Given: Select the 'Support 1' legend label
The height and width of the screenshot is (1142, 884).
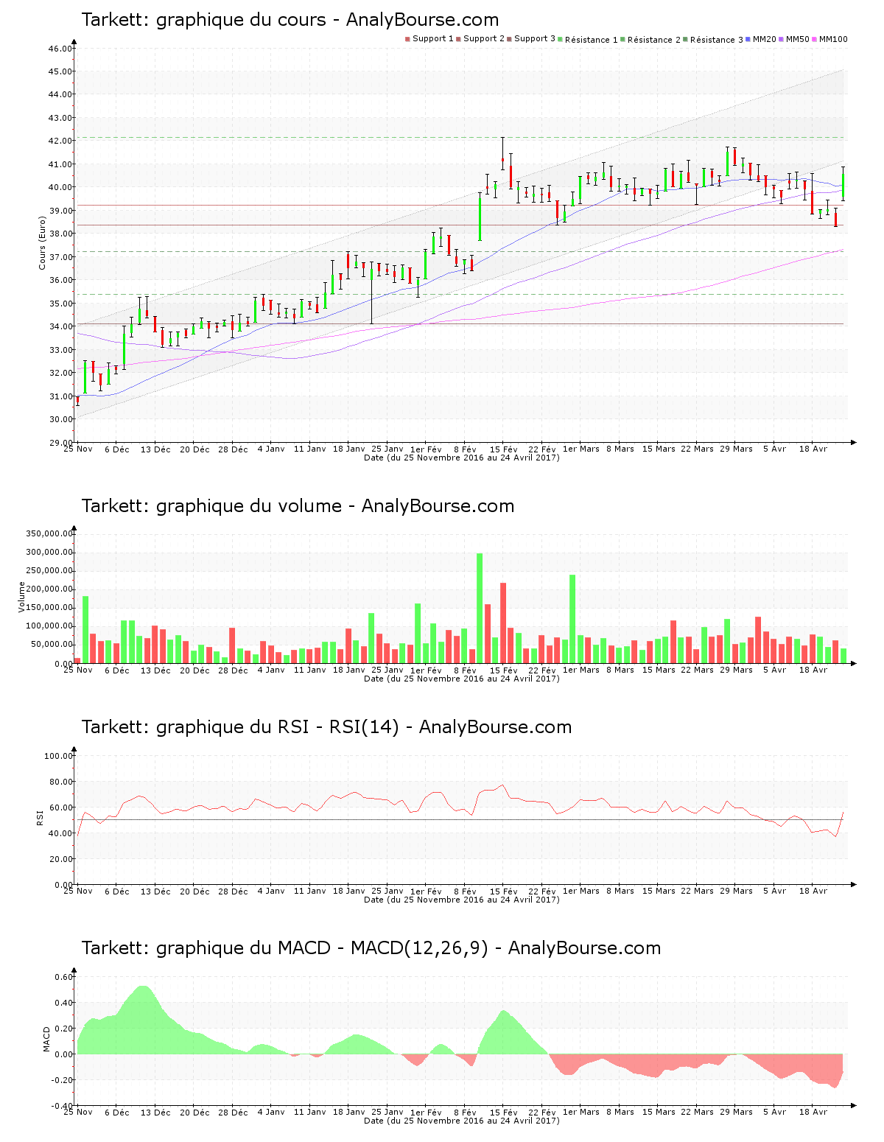Looking at the screenshot, I should point(433,38).
